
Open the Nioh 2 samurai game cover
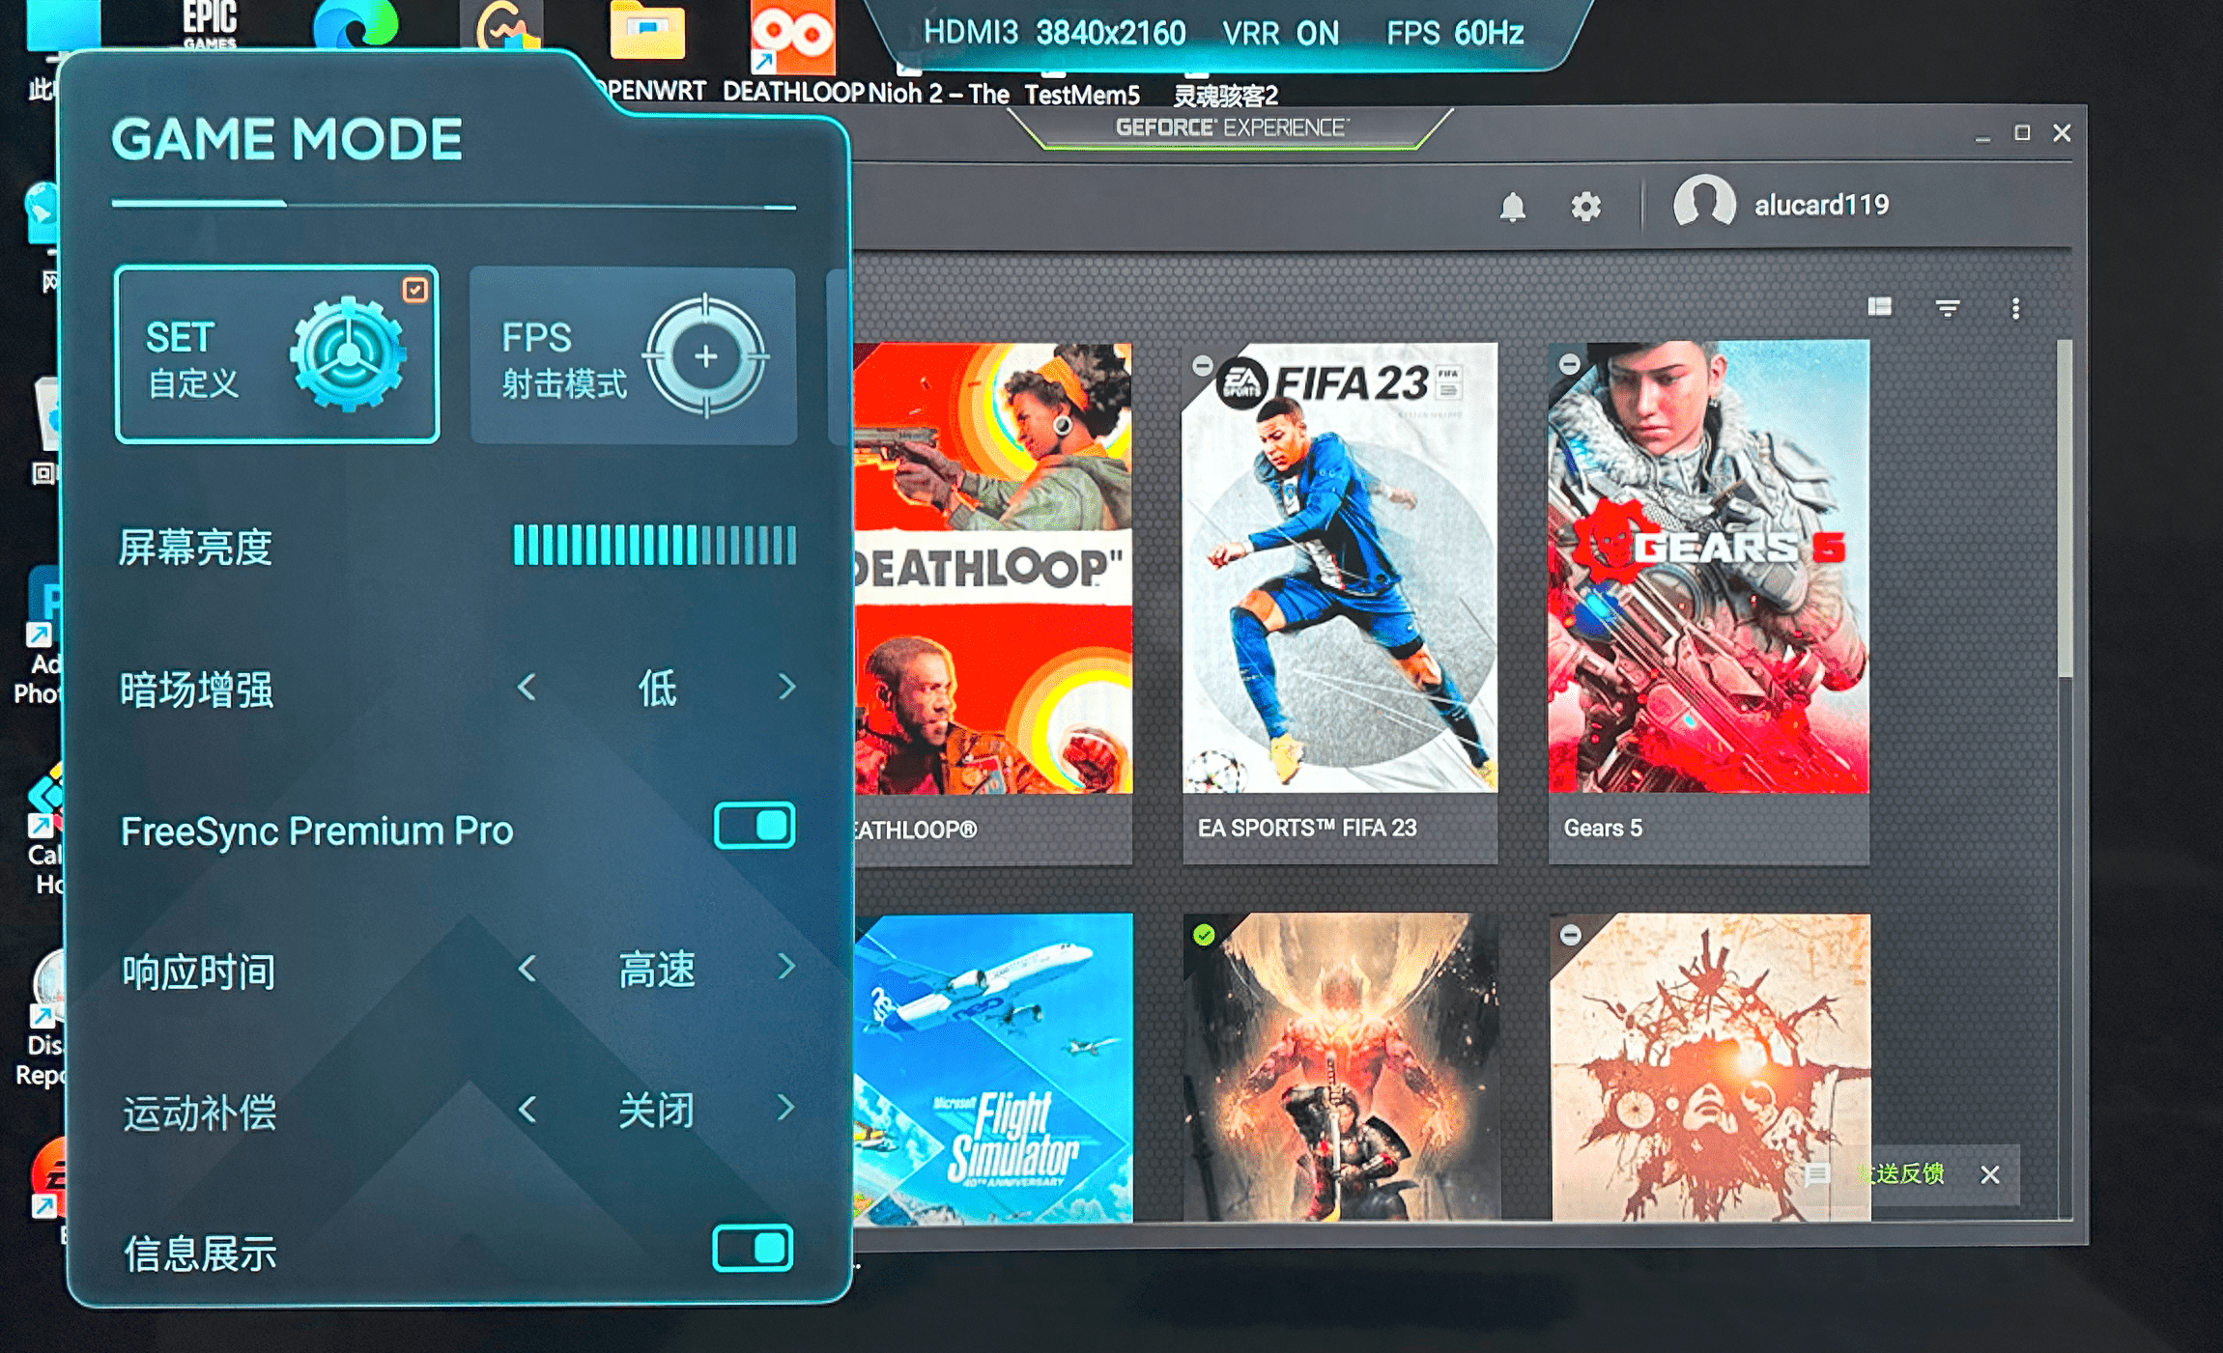(x=1341, y=1067)
